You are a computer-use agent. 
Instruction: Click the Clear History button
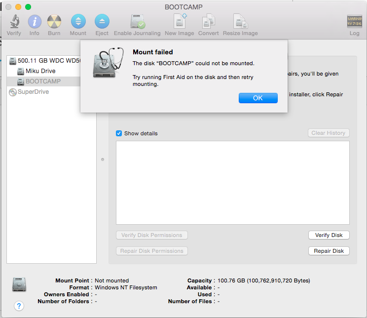pos(329,133)
